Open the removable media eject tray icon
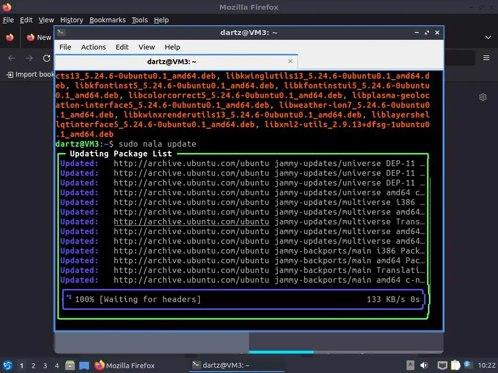The image size is (498, 373). pos(410,365)
